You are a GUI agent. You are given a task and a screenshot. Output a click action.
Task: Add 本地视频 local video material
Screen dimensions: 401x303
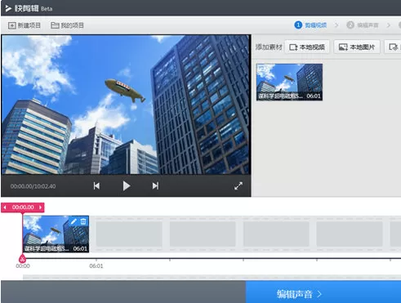(307, 47)
